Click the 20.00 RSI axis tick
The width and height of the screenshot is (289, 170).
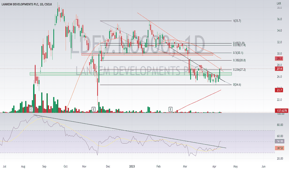click(x=280, y=159)
